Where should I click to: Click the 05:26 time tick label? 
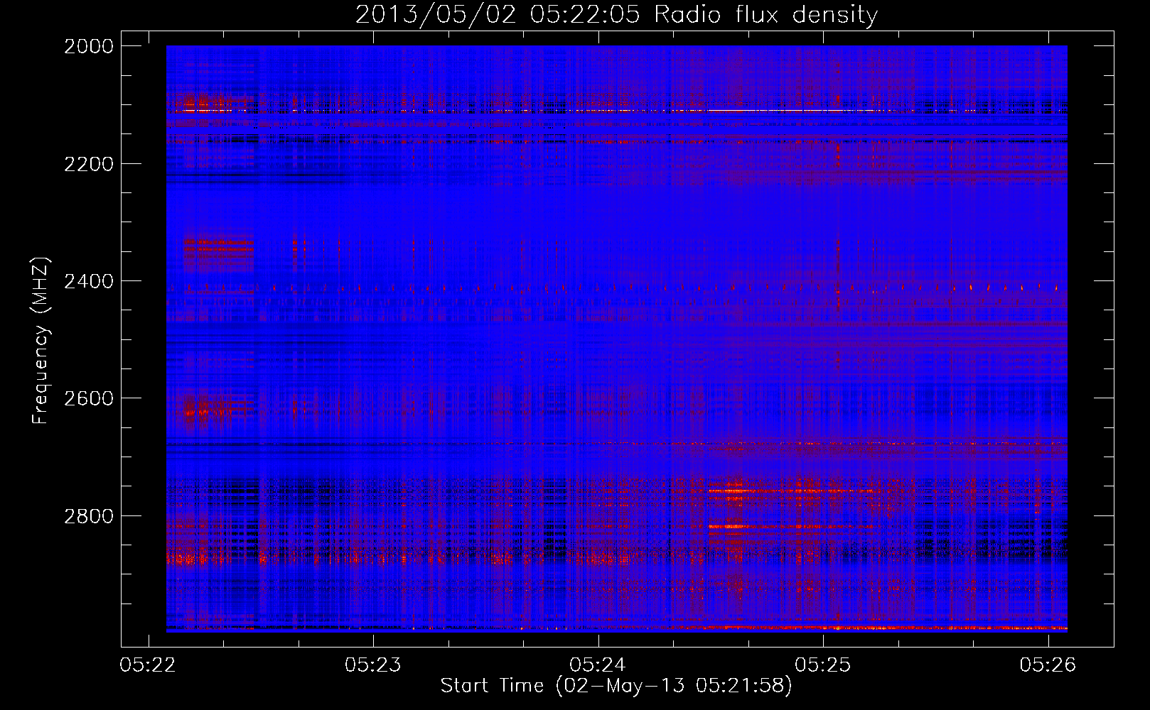click(x=1048, y=665)
